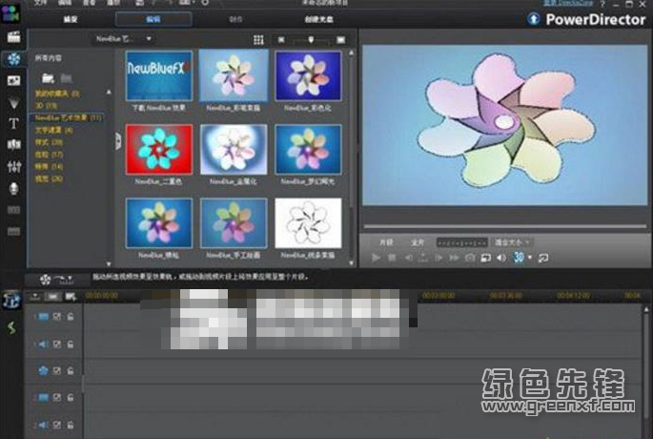Open the Media Room clapperboard icon
This screenshot has width=653, height=439.
[x=13, y=37]
